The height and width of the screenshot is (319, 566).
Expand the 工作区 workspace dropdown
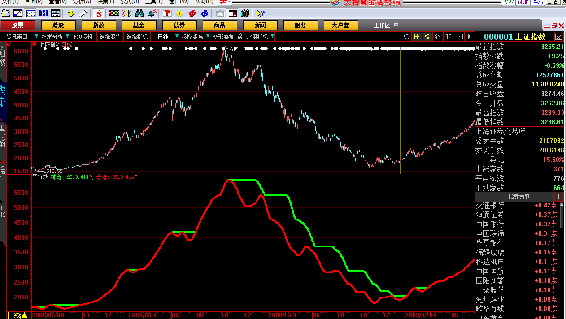[x=396, y=25]
